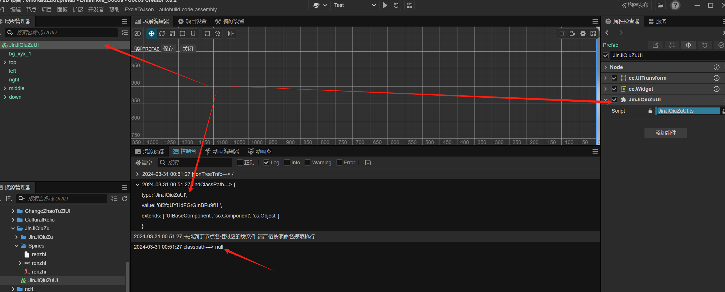
Task: Open the preview platform dropdown
Action: coord(320,5)
